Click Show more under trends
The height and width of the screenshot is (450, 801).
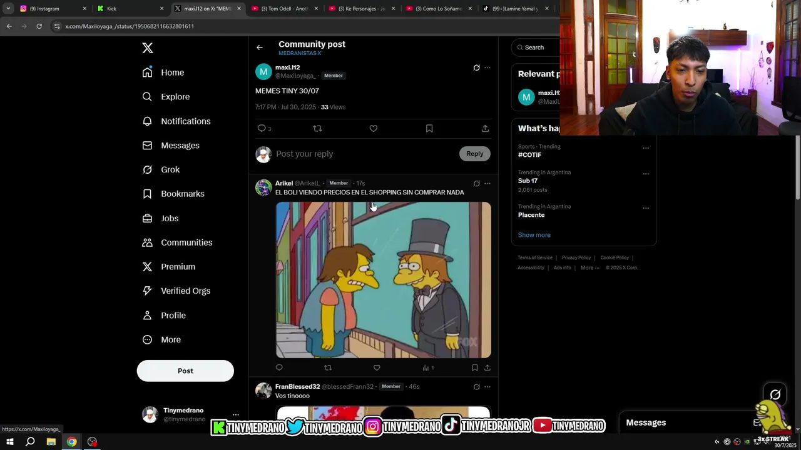(x=534, y=235)
